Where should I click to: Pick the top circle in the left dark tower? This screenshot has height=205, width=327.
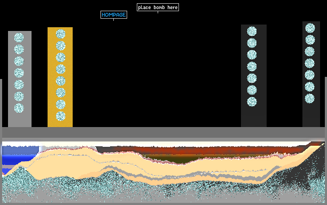252,31
